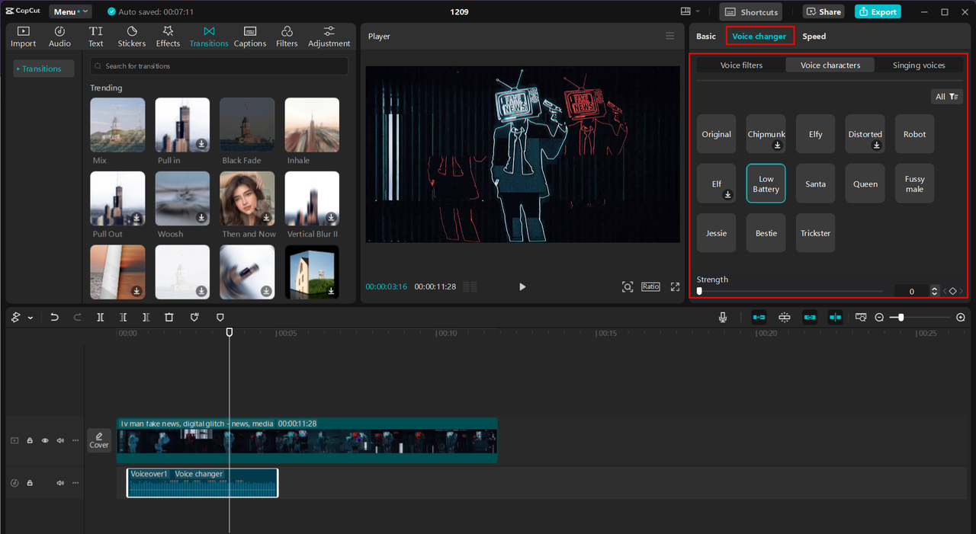This screenshot has height=534, width=976.
Task: Lock the voiceover audio track
Action: 30,483
